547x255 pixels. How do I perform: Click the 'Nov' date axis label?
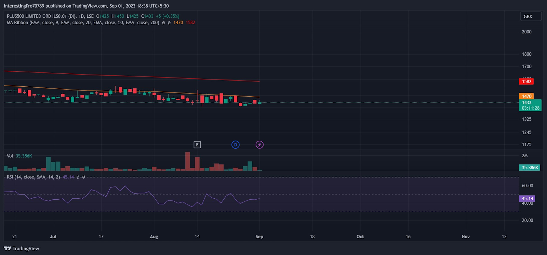[x=466, y=237]
